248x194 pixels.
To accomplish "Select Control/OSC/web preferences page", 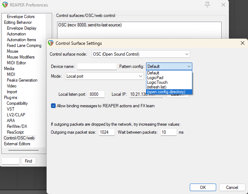I will (19, 138).
